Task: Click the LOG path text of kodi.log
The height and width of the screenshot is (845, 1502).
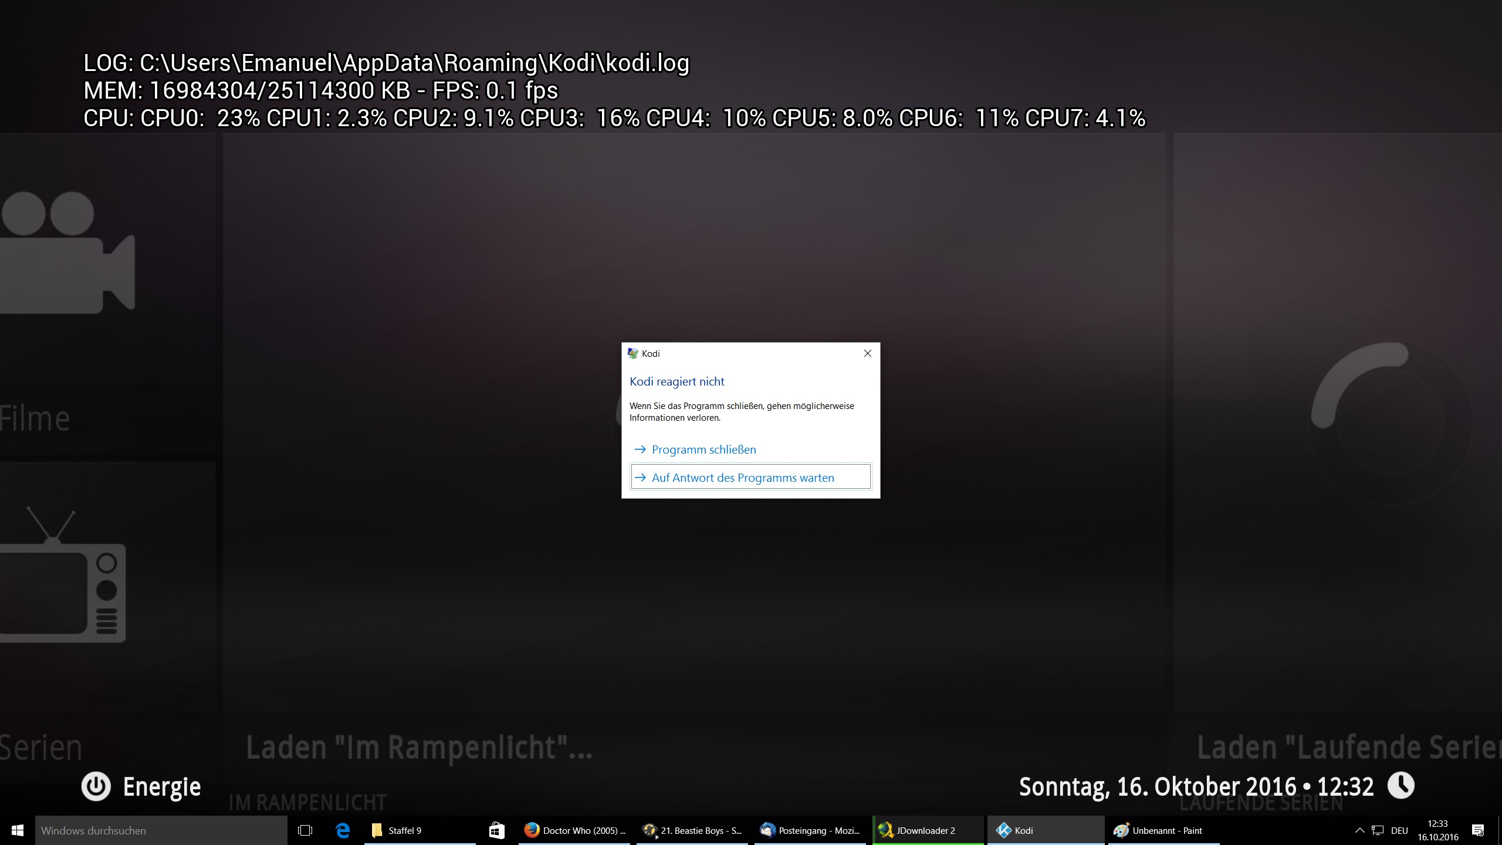Action: pyautogui.click(x=386, y=63)
